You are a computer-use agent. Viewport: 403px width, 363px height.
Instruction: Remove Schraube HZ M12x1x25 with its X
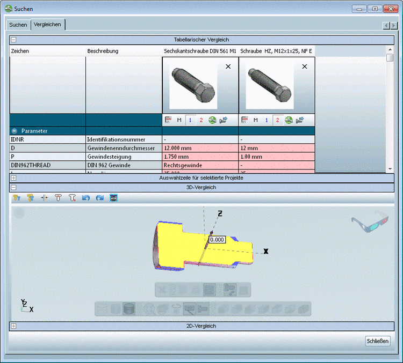tap(305, 66)
